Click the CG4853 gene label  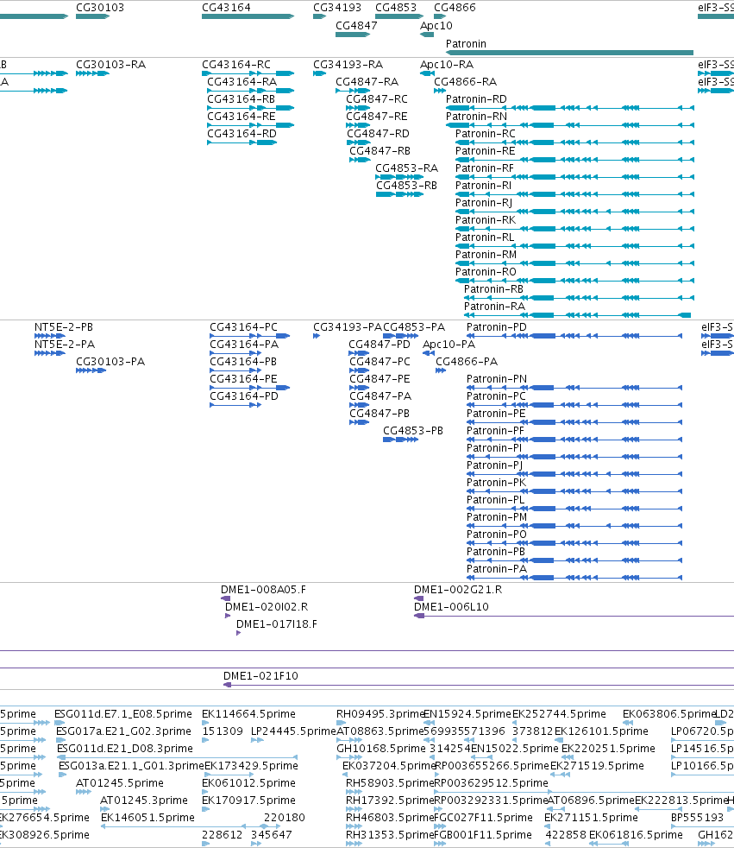click(396, 8)
